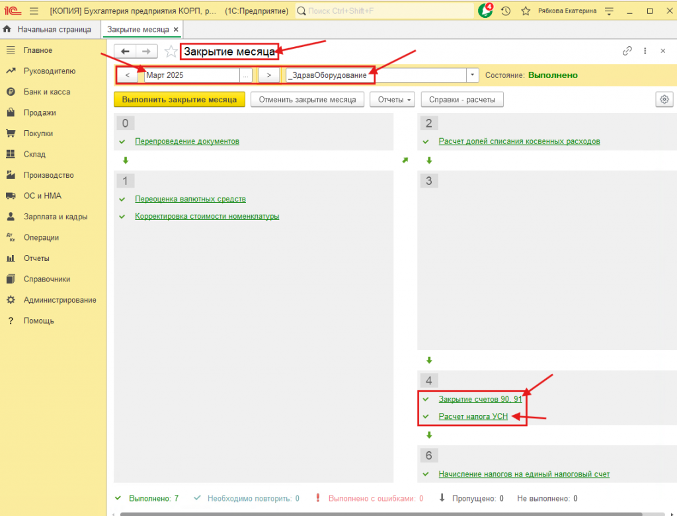Screen dimensions: 677x516
Task: Open favorites star in title bar
Action: [526, 11]
